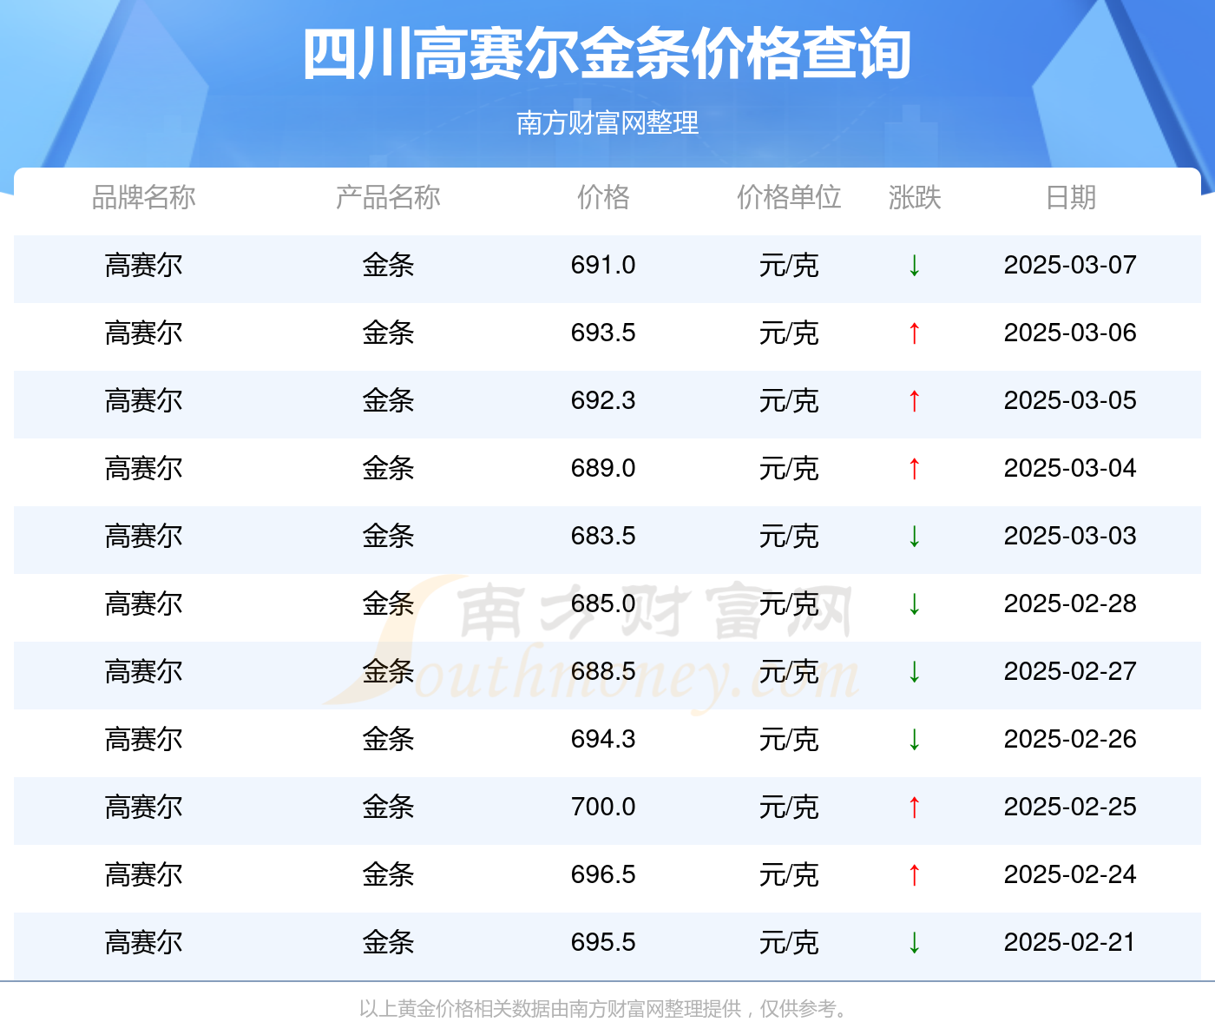Click the 日期 column header

tap(1071, 197)
